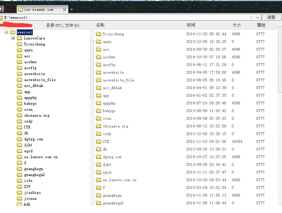Viewport: 282px width, 213px height.
Task: Select guanghegu name in file list
Action: coord(112,195)
